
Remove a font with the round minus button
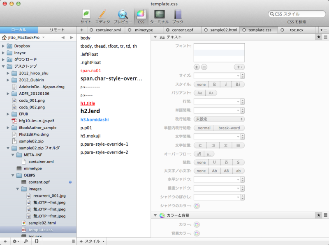[204, 67]
